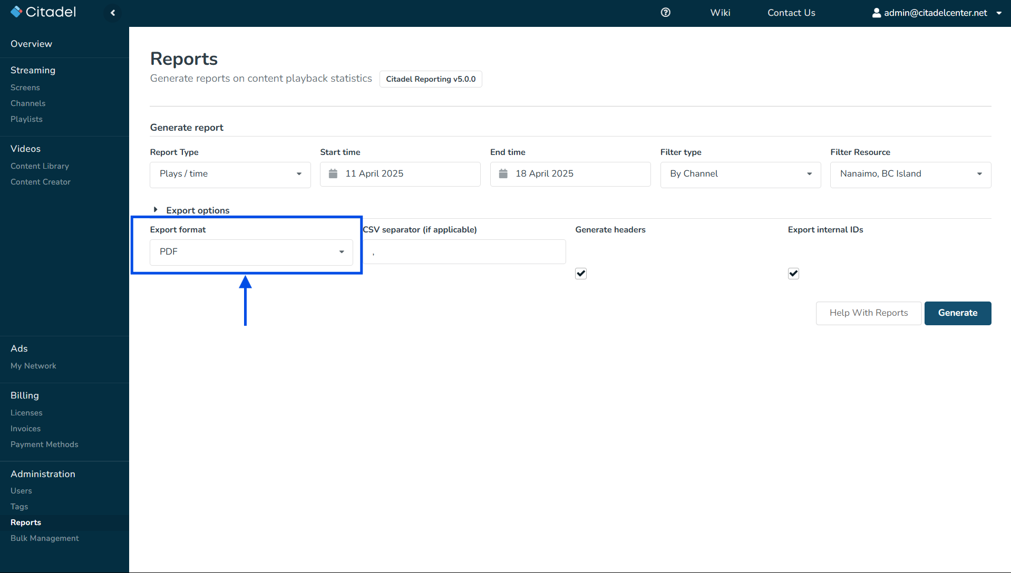
Task: Open Payment Methods in the sidebar
Action: [44, 444]
